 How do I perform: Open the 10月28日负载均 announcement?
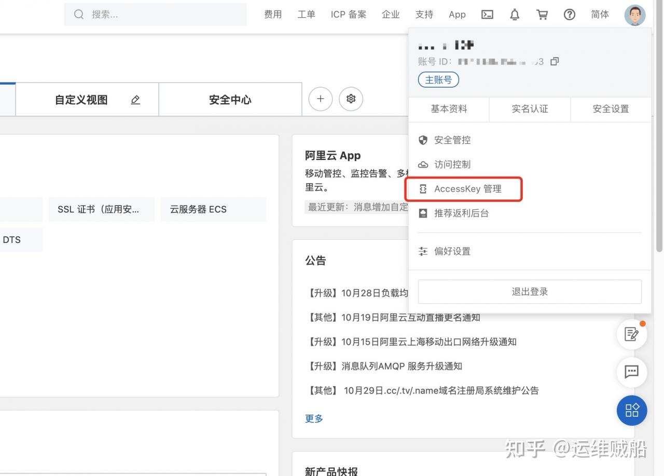tap(358, 293)
